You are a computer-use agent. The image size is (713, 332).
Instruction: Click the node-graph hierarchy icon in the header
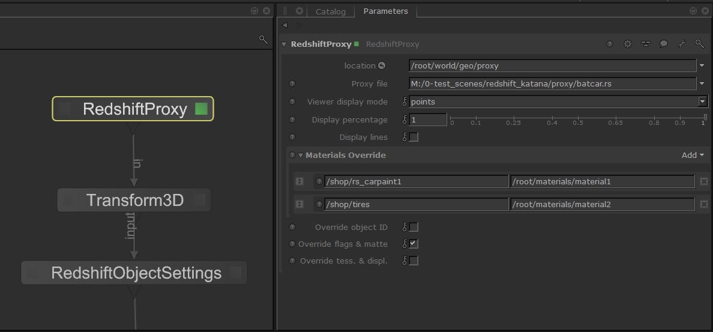(646, 44)
